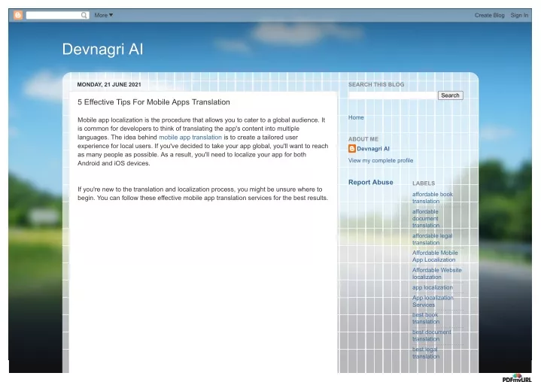Click the PDFmyURL logo at bottom right
The width and height of the screenshot is (541, 382).
[x=517, y=377]
